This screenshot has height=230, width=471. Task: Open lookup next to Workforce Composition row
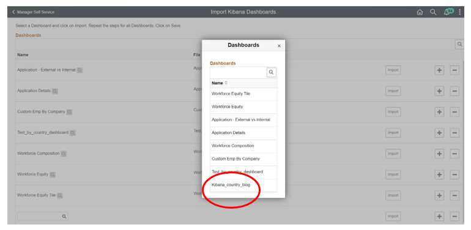click(x=64, y=154)
